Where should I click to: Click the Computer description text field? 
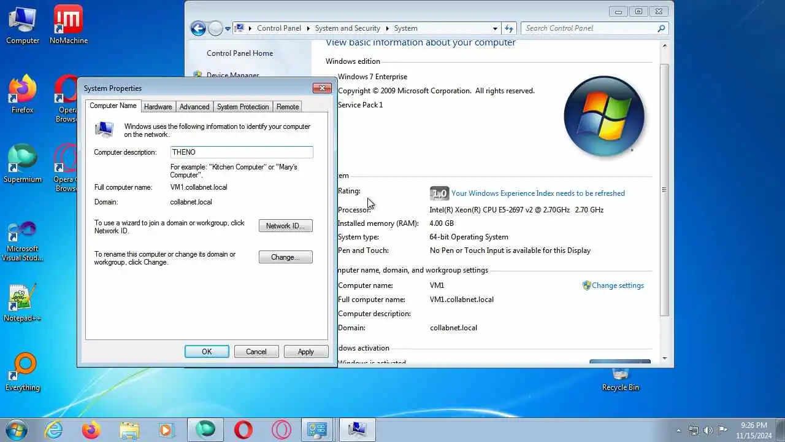[x=242, y=152]
